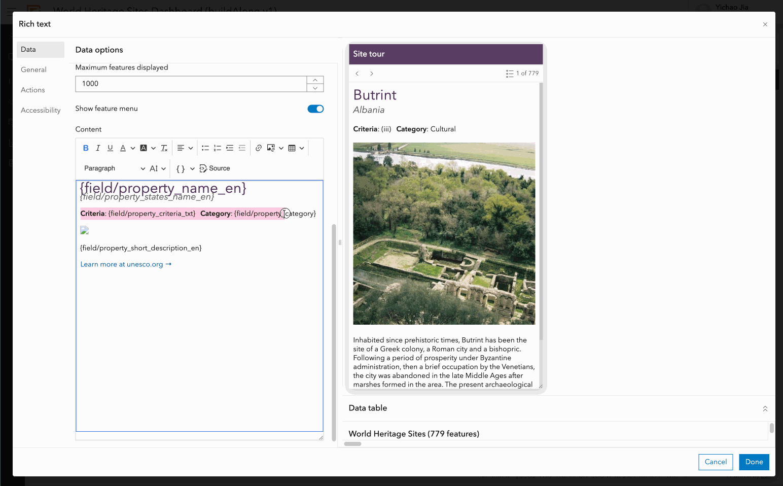Go to the previous feature in Site tour

[x=358, y=74]
